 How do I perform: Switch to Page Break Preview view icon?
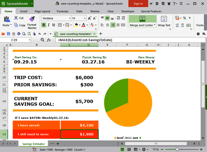coord(129,149)
